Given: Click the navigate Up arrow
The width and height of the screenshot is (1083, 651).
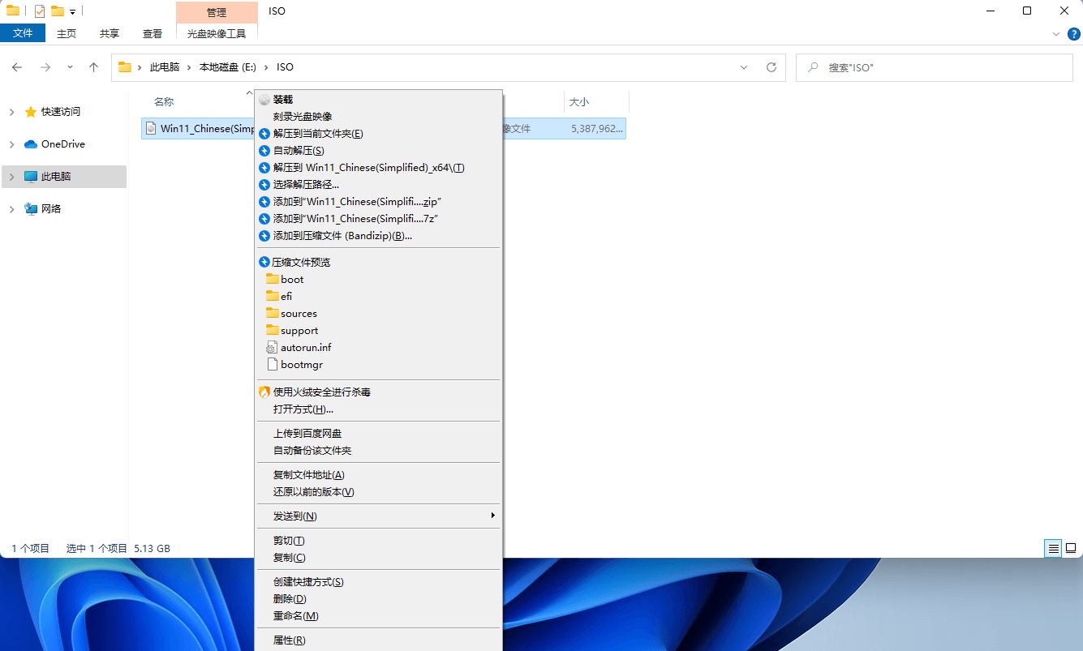Looking at the screenshot, I should click(93, 67).
